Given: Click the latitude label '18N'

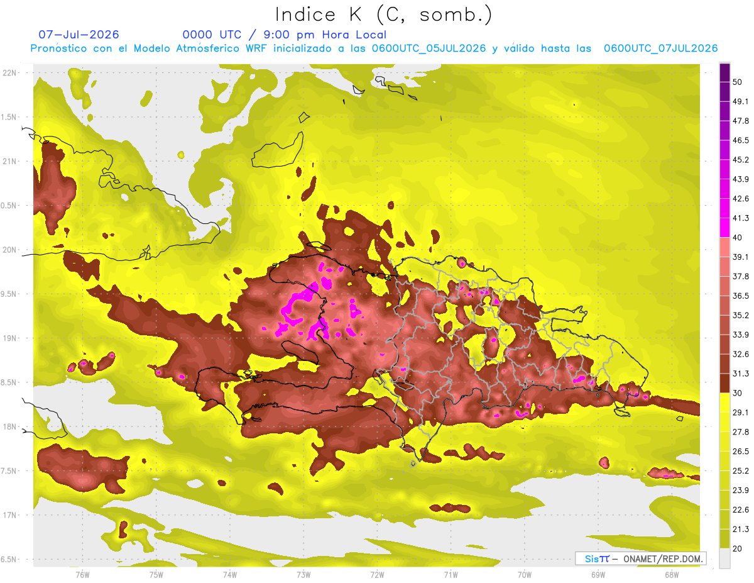Looking at the screenshot, I should [11, 427].
